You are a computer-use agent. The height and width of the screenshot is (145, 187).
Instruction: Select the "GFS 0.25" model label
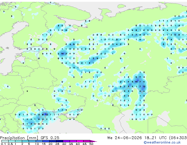coord(50,138)
